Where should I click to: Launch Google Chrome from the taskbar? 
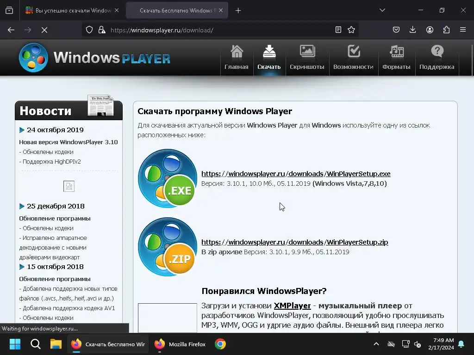pyautogui.click(x=220, y=344)
